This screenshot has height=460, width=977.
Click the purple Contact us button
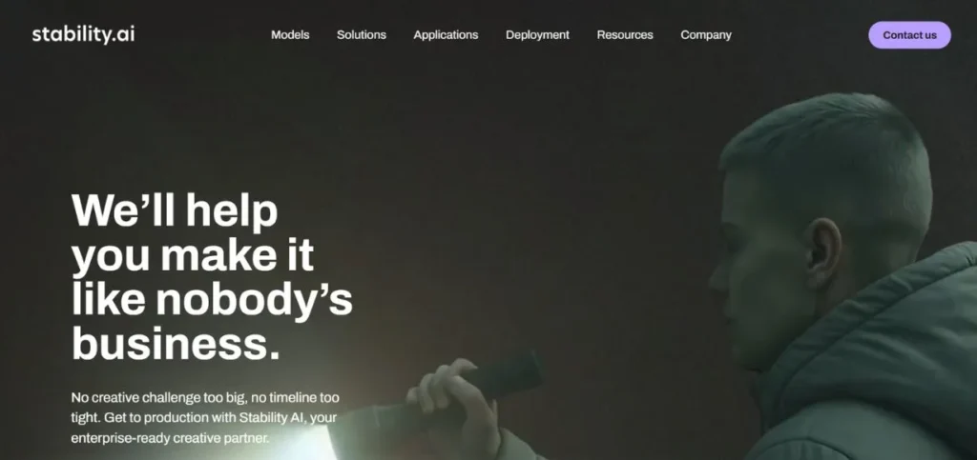coord(909,35)
